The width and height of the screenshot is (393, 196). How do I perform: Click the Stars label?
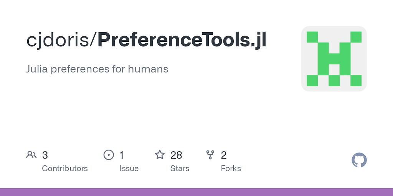[180, 168]
